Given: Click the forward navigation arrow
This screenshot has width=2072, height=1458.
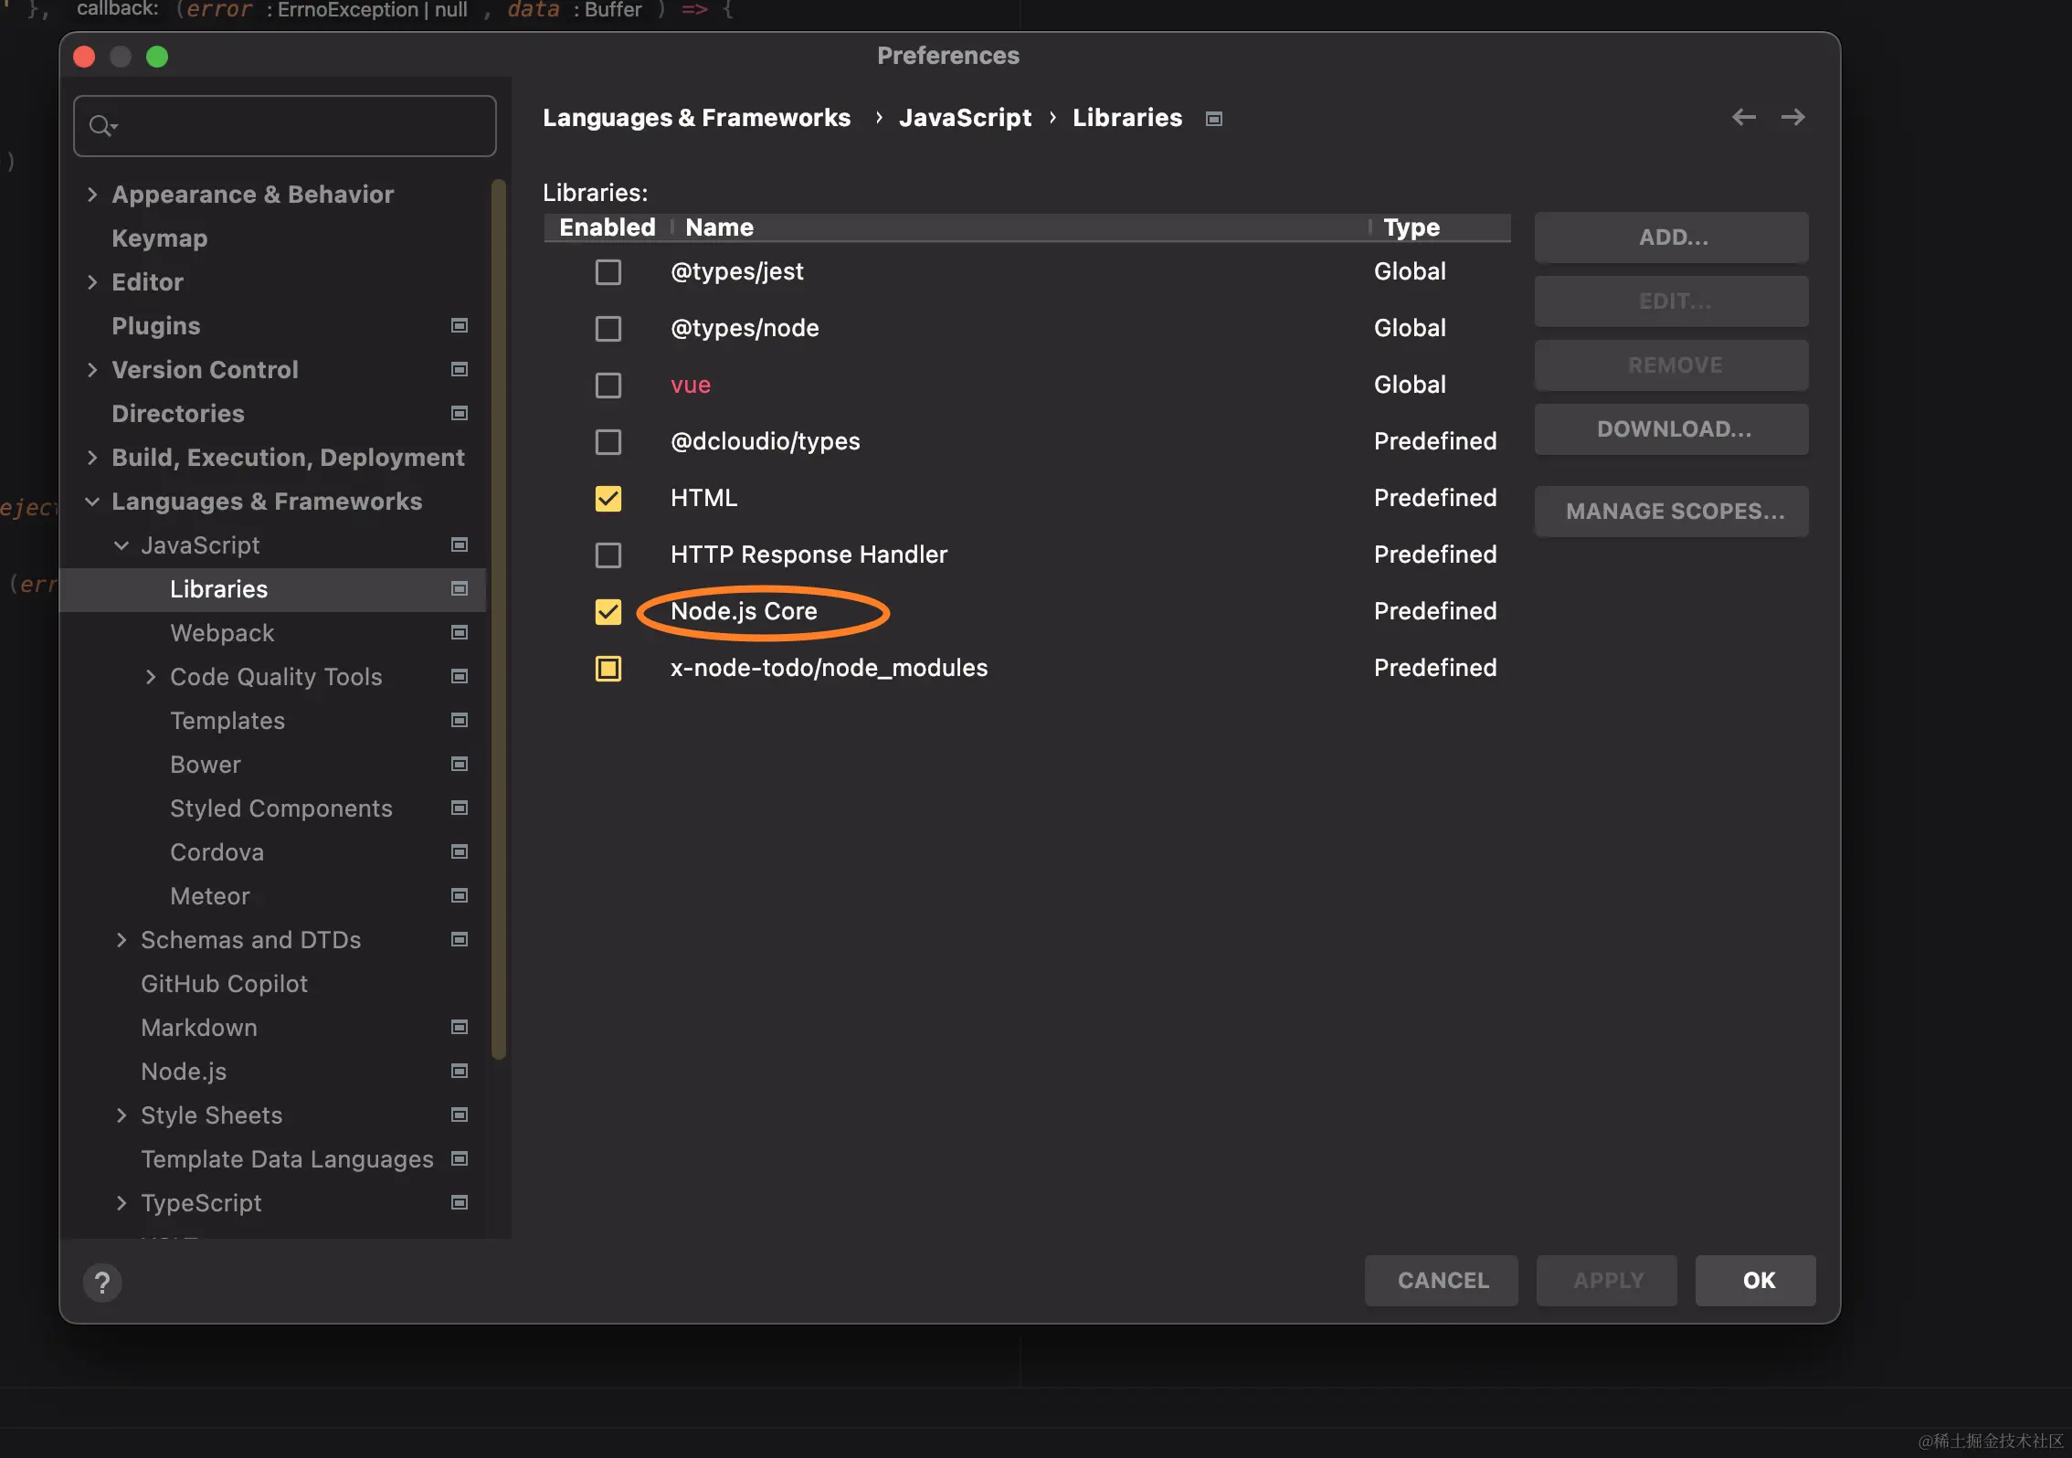Looking at the screenshot, I should (x=1792, y=117).
